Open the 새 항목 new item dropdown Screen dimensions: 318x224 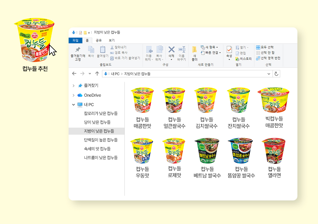[x=209, y=47]
